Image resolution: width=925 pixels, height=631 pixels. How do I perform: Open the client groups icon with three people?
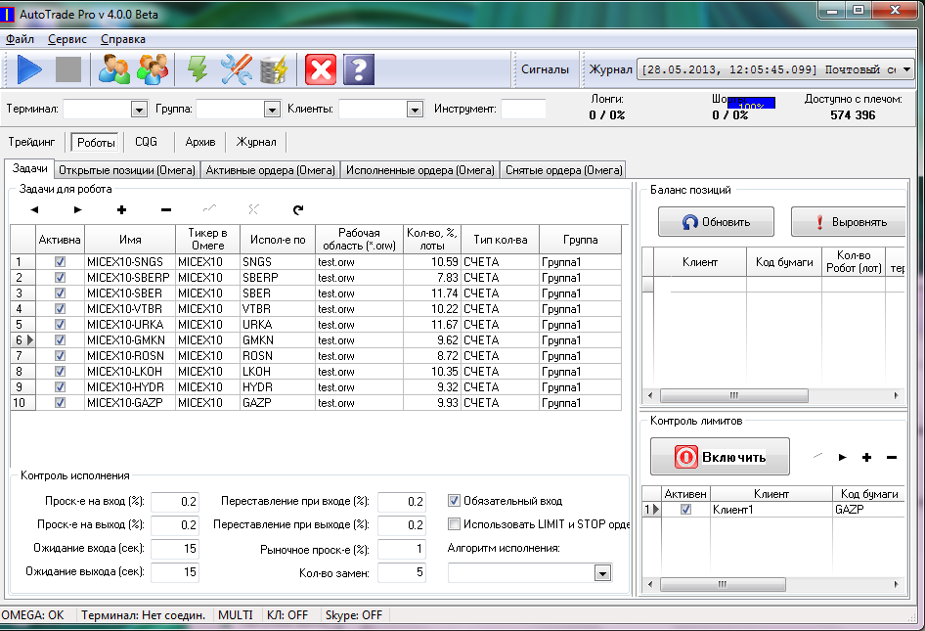click(153, 69)
